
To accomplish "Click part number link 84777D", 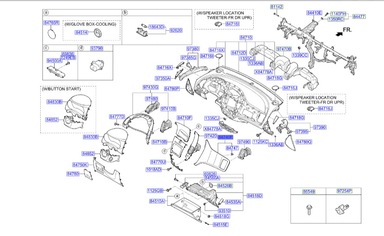I will pyautogui.click(x=117, y=116).
